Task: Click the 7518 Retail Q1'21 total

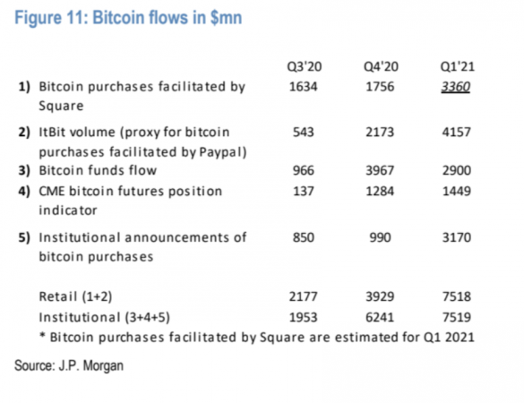Action: [457, 296]
